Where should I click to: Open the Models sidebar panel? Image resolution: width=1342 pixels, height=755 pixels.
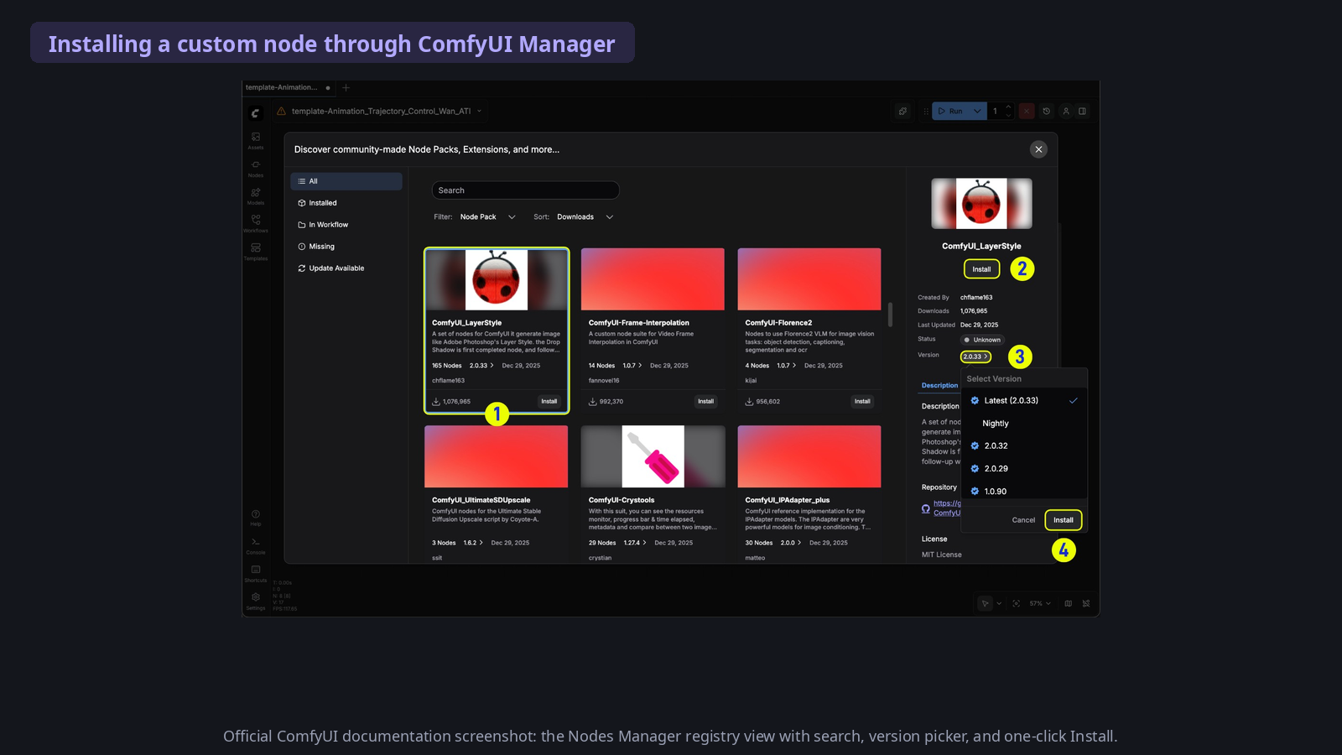256,195
